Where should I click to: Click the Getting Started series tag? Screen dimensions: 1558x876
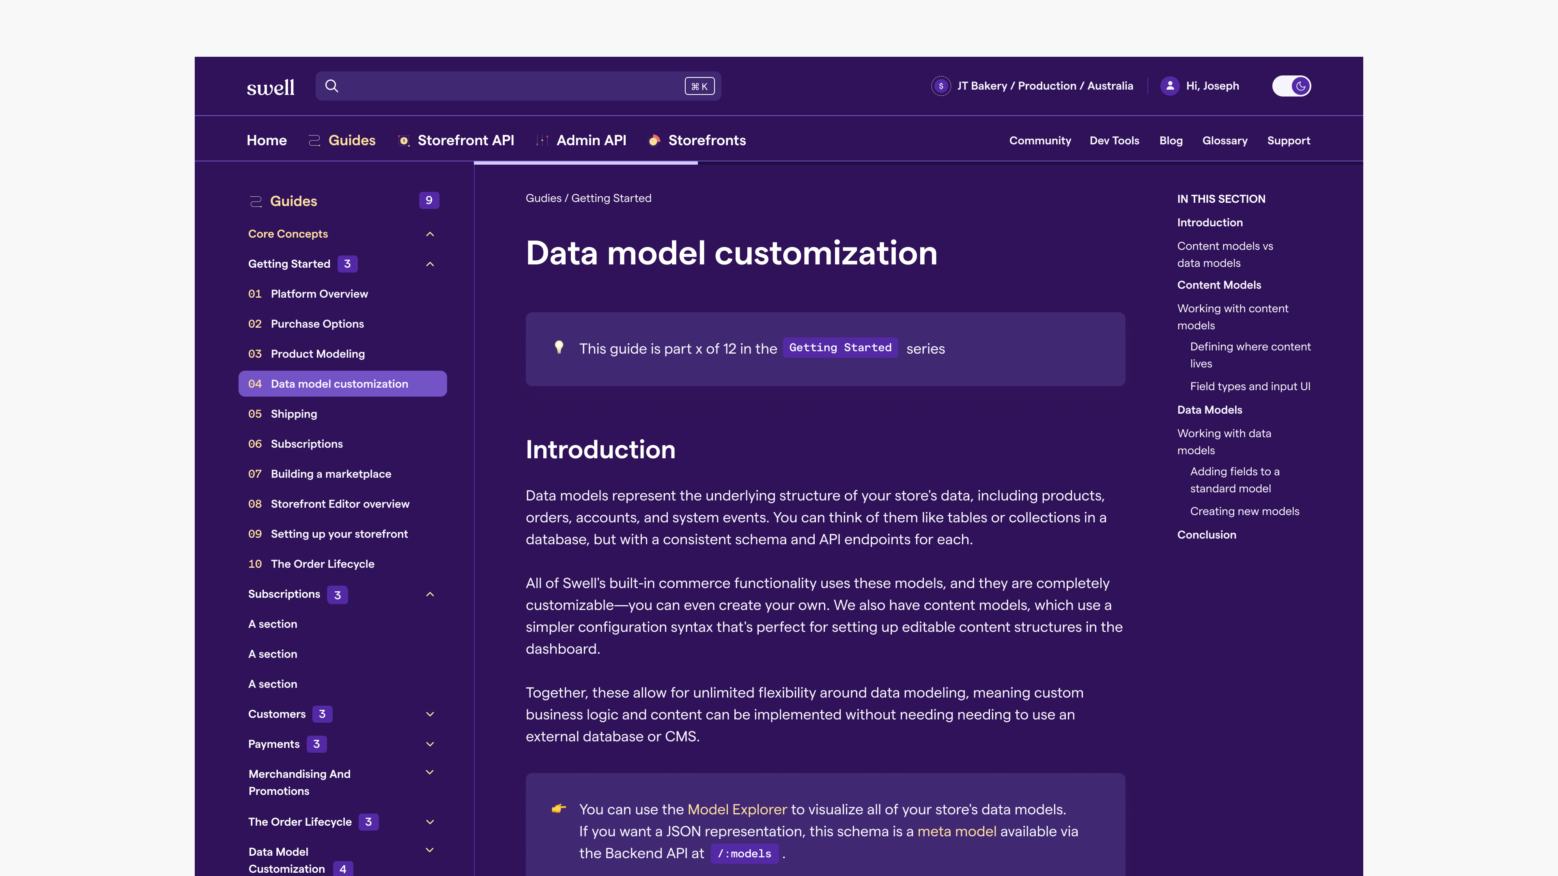tap(840, 348)
